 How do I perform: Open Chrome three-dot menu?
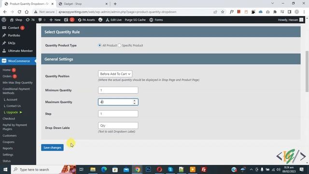304,12
